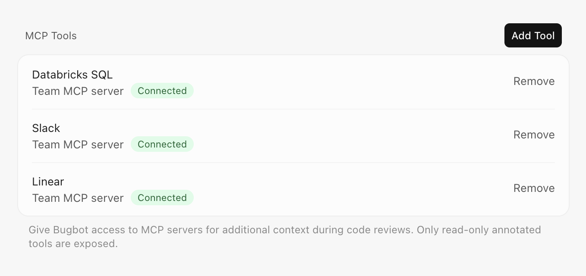This screenshot has width=586, height=276.
Task: Click the divider below Databricks SQL row
Action: [x=293, y=109]
